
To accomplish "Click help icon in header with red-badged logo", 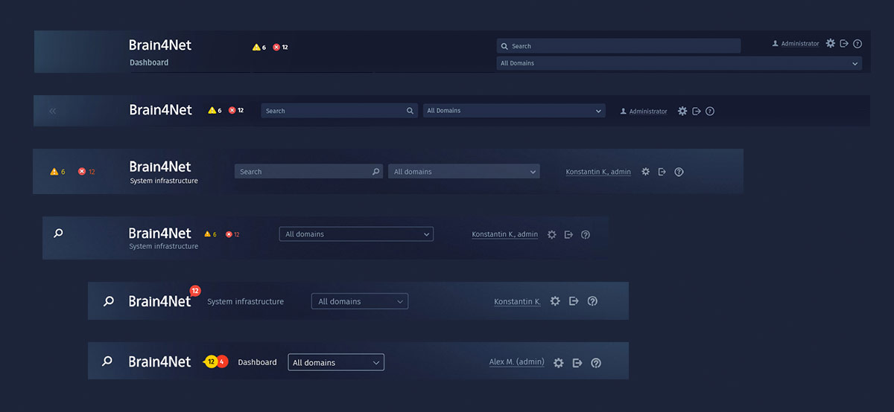I will [x=592, y=301].
